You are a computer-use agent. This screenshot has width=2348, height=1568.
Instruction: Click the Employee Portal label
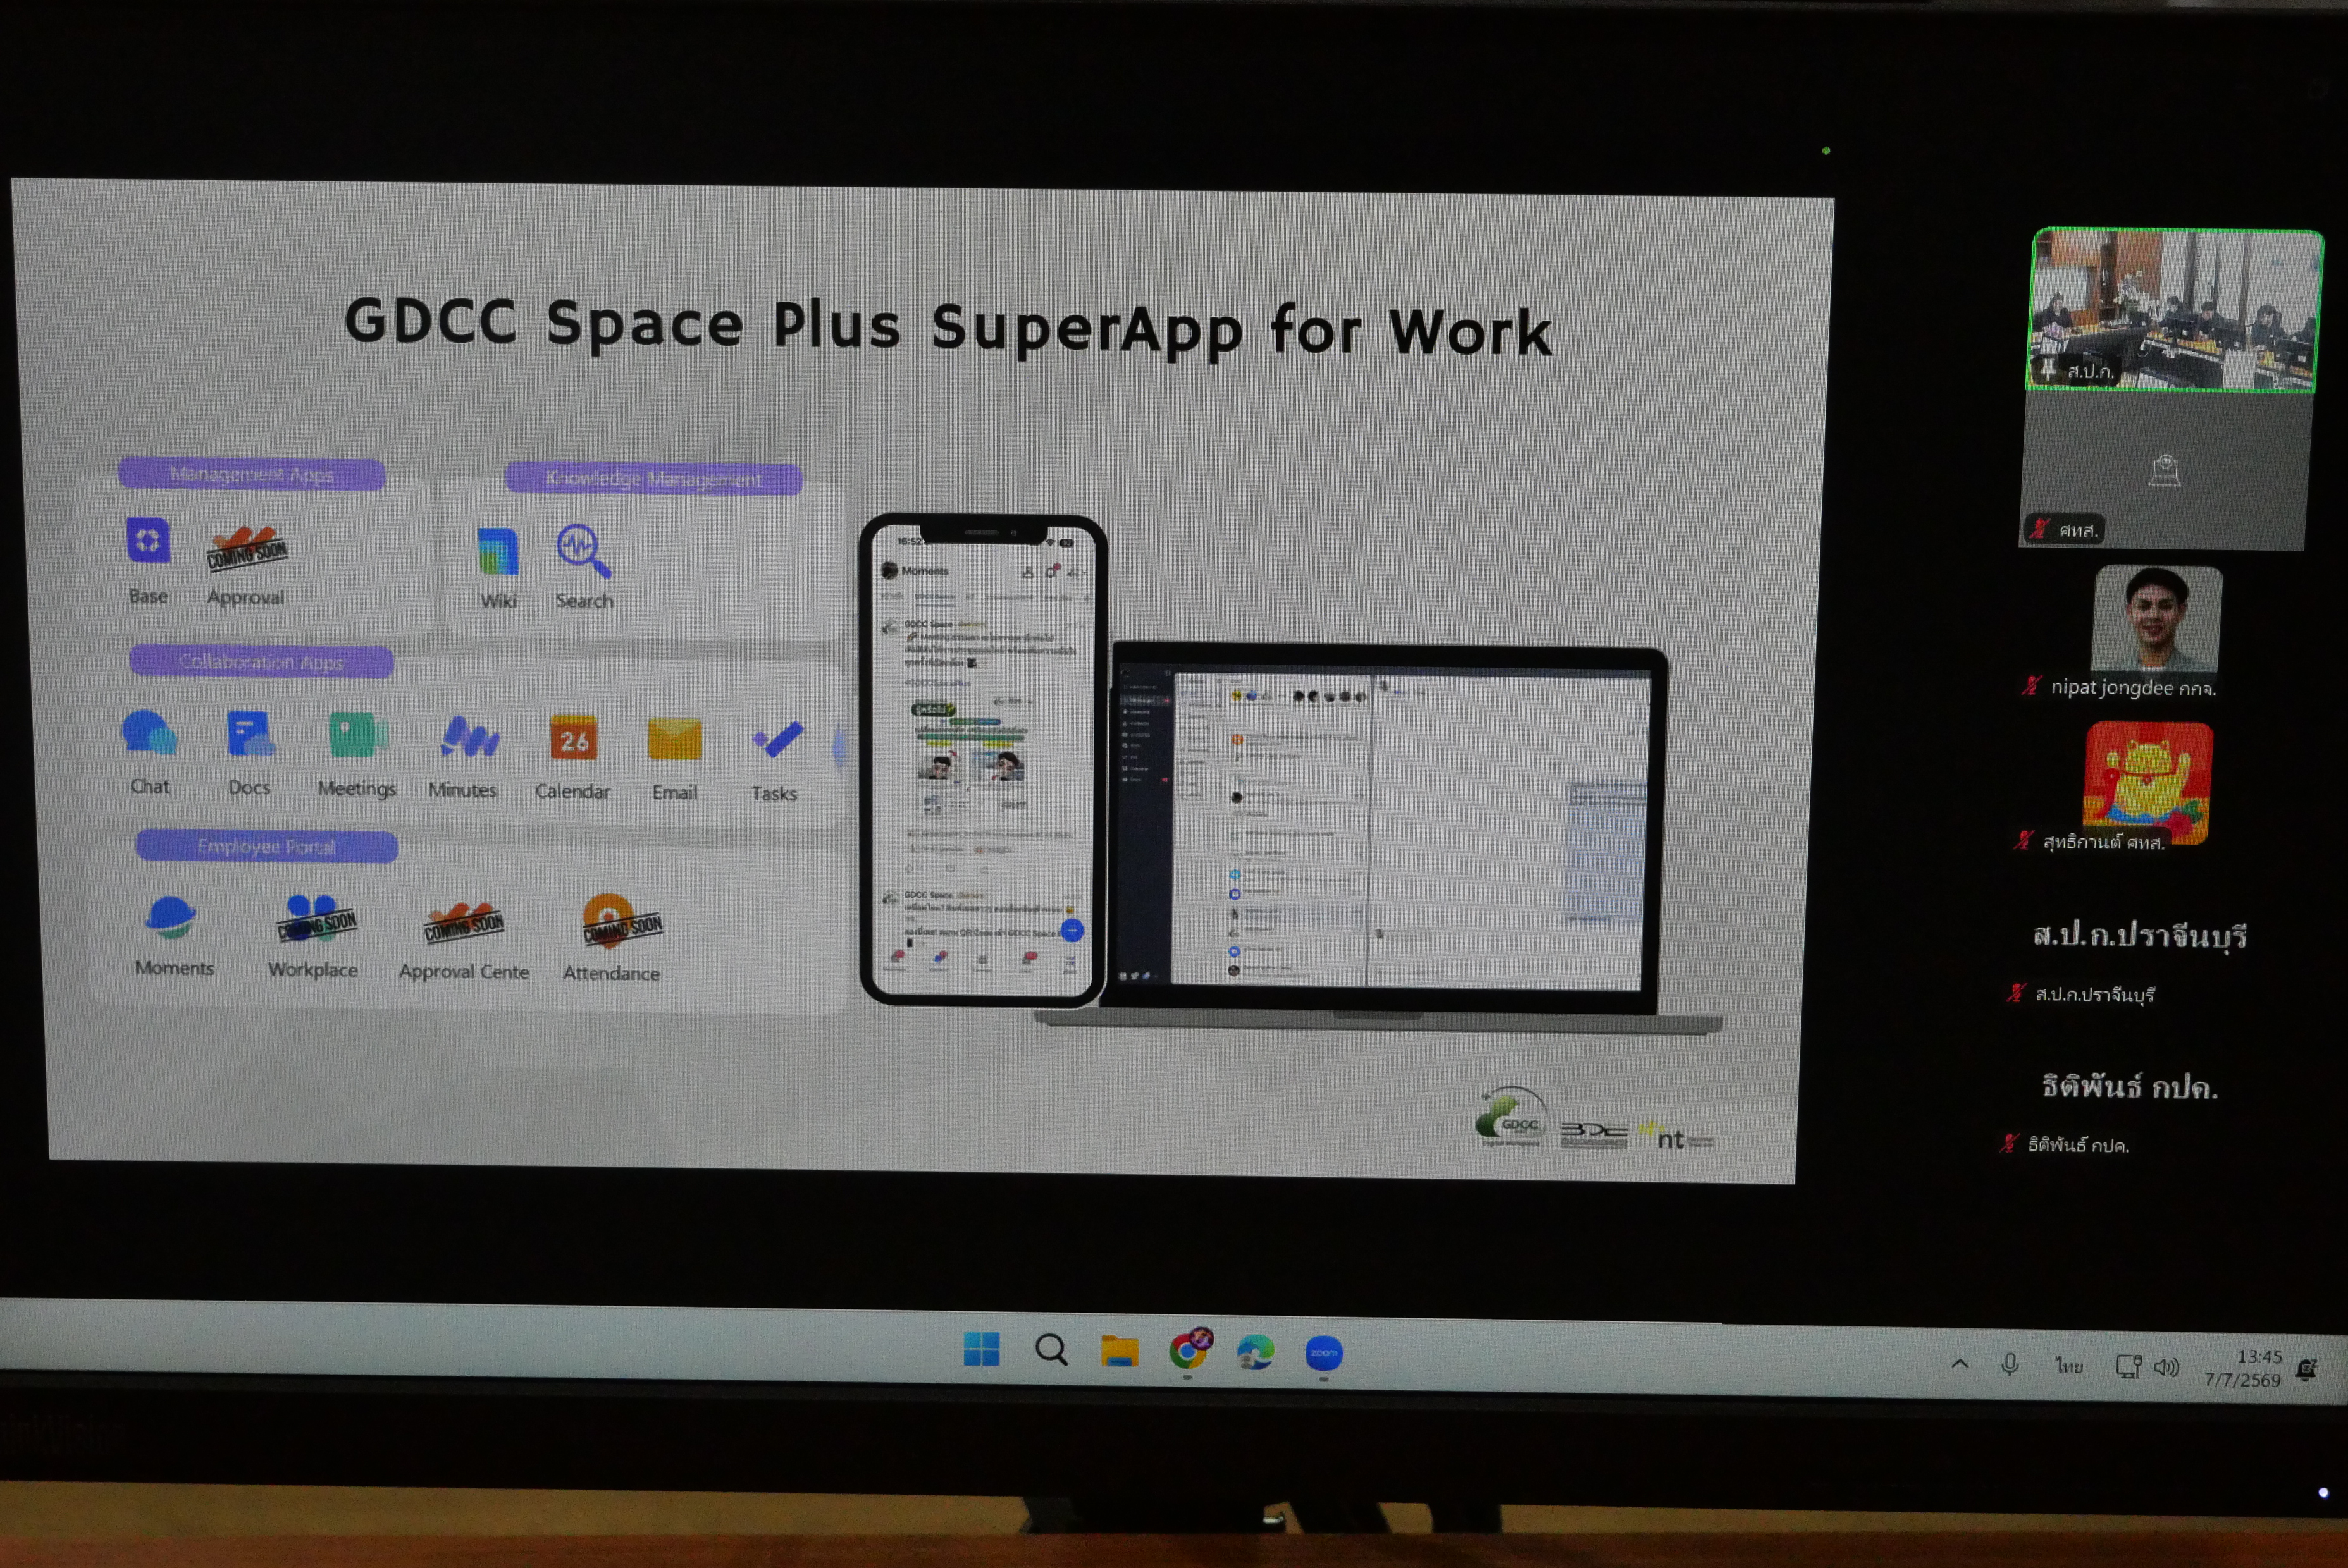(x=266, y=846)
